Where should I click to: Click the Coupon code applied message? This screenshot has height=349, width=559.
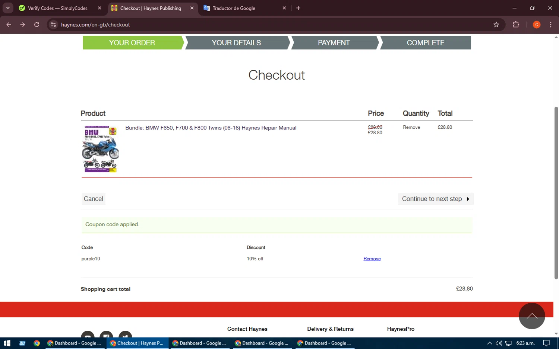[x=112, y=224]
